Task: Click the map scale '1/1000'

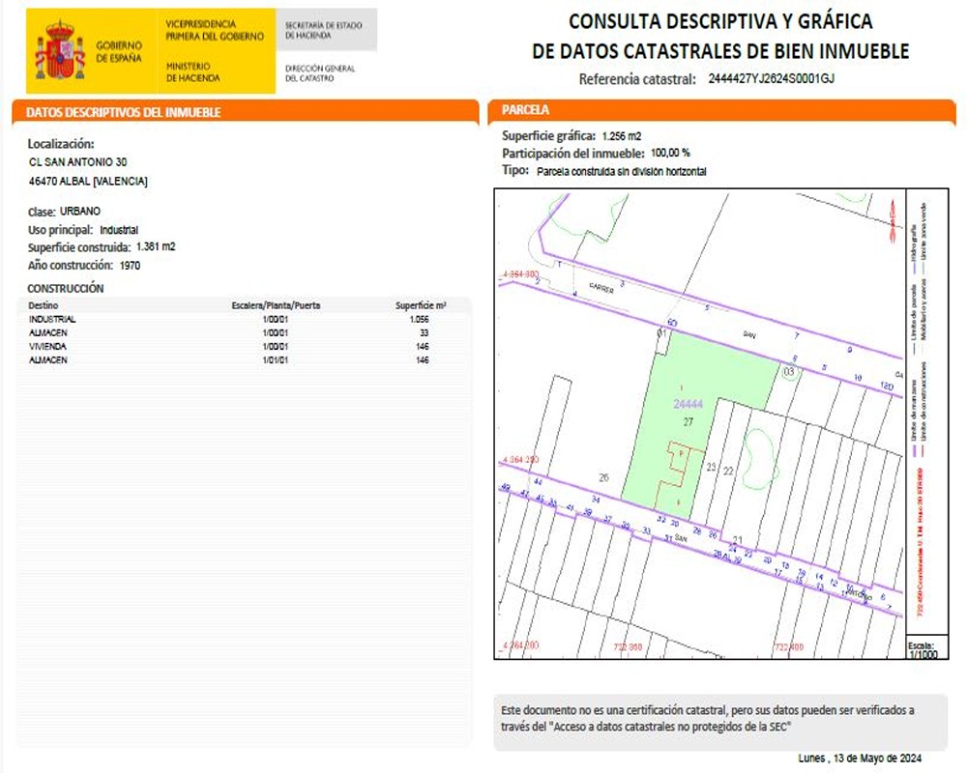Action: 923,655
